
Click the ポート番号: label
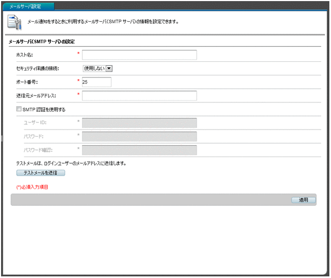[27, 82]
